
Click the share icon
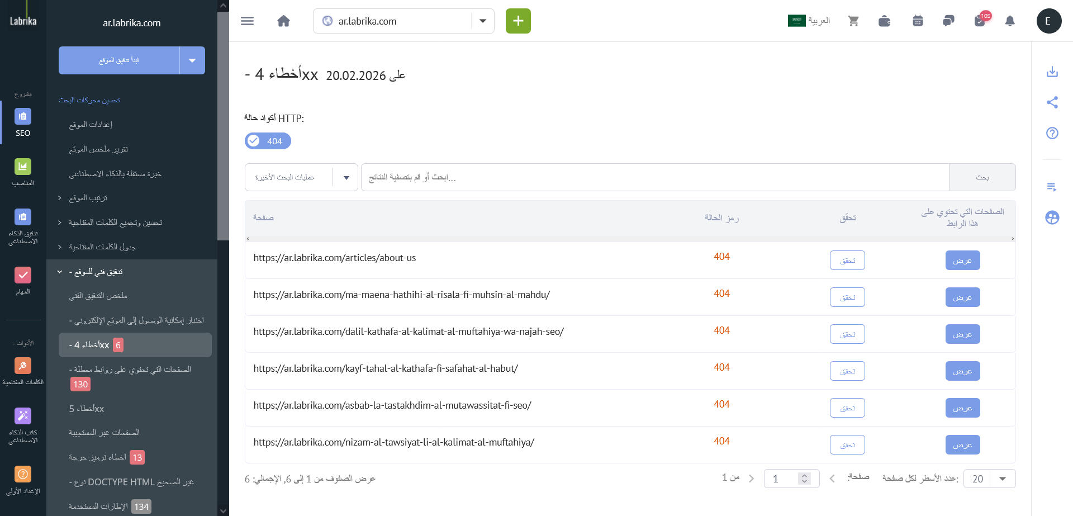coord(1052,102)
